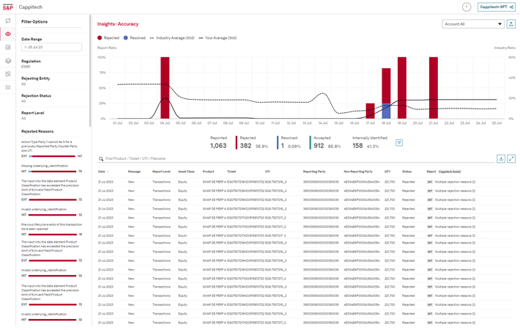Screen dimensions: 520x330
Task: Select the Rejected 382 stat
Action: coord(252,142)
